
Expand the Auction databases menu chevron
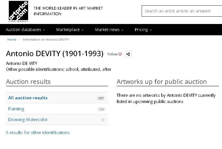[x=44, y=30]
